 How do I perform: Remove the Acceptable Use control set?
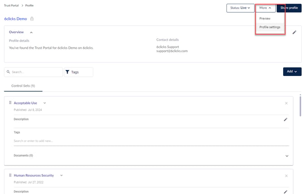coord(286,103)
